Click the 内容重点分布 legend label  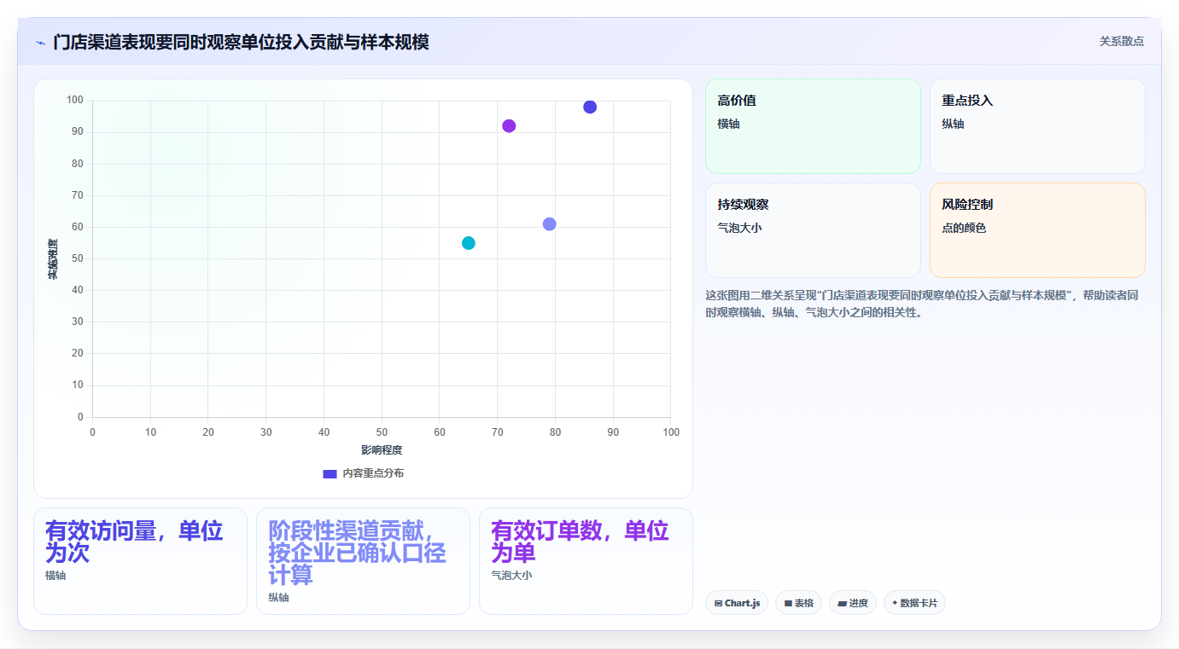[373, 473]
